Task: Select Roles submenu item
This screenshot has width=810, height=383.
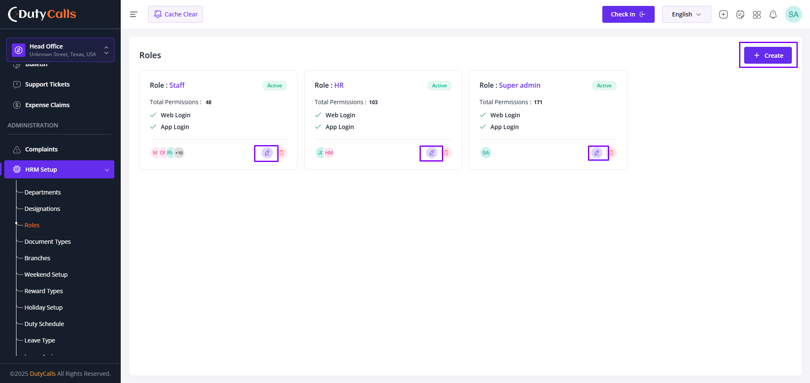Action: 32,225
